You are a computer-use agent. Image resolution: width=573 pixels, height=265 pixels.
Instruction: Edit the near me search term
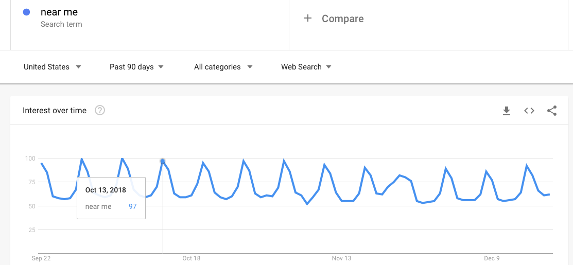tap(59, 12)
